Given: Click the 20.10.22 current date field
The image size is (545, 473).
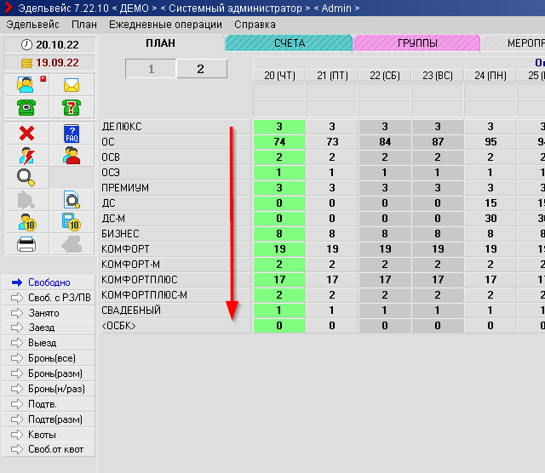Looking at the screenshot, I should [49, 44].
